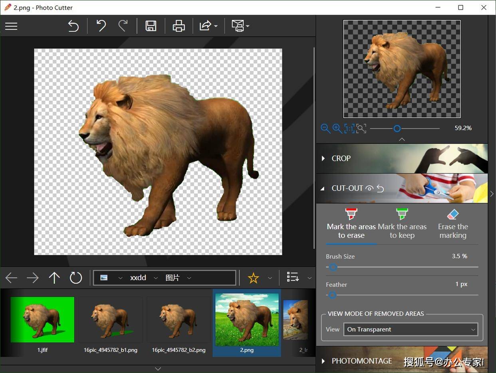496x373 pixels.
Task: Click the 16pic_4945782_b1.png file name
Action: coord(110,350)
